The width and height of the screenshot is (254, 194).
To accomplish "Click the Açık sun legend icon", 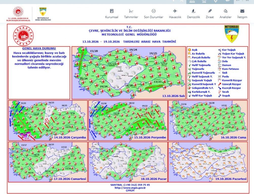I will [x=189, y=50].
